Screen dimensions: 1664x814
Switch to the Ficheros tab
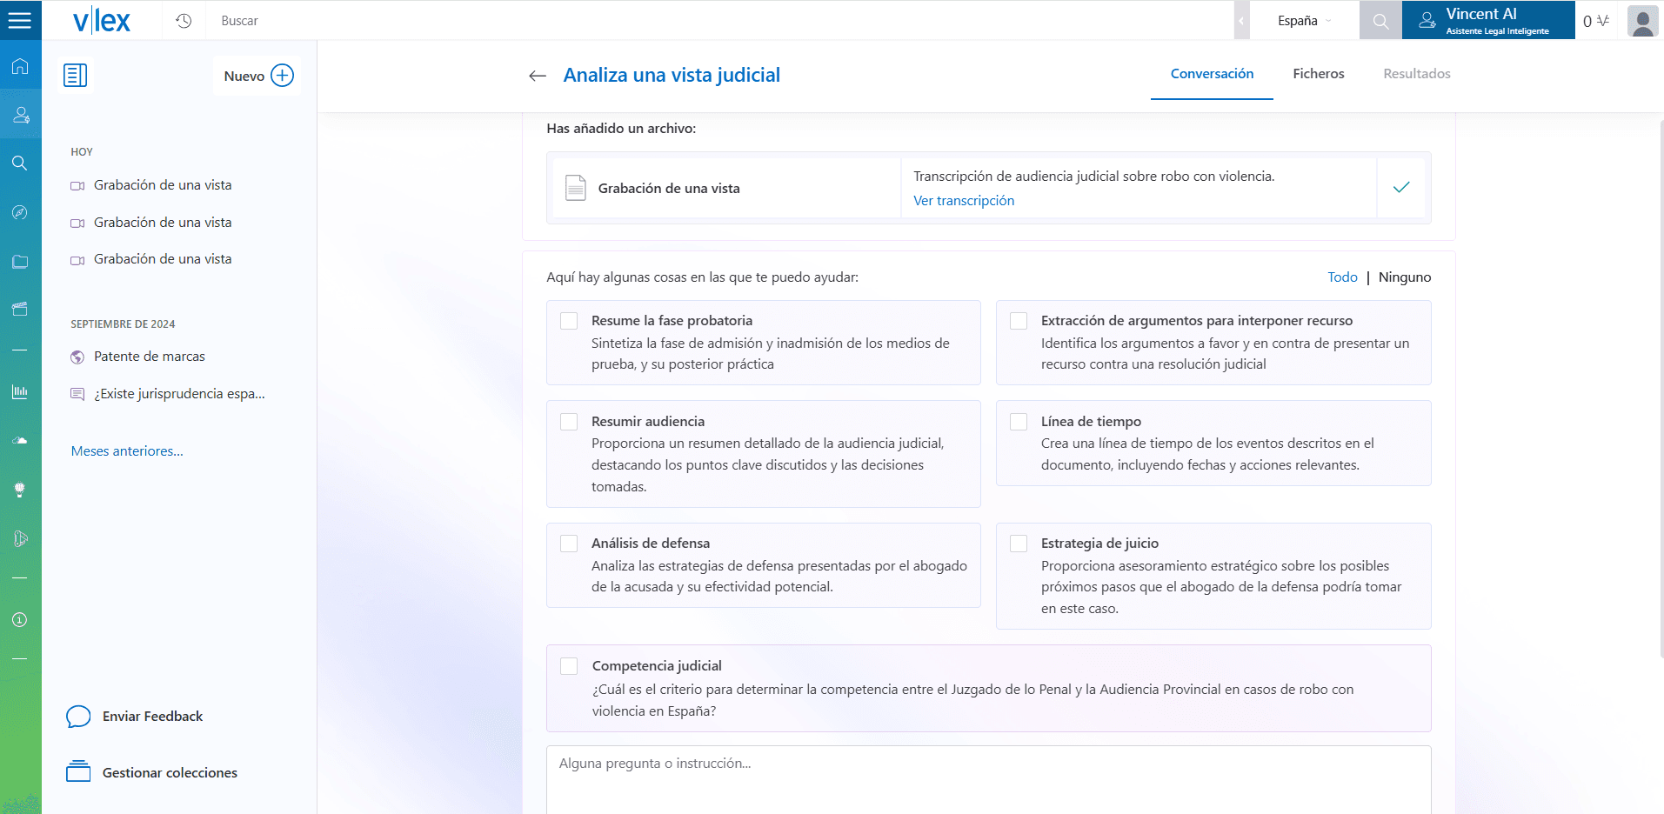point(1318,74)
